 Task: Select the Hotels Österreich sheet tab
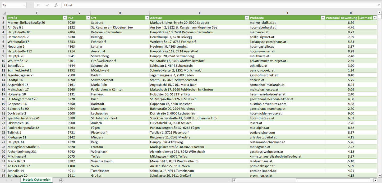click(x=36, y=180)
